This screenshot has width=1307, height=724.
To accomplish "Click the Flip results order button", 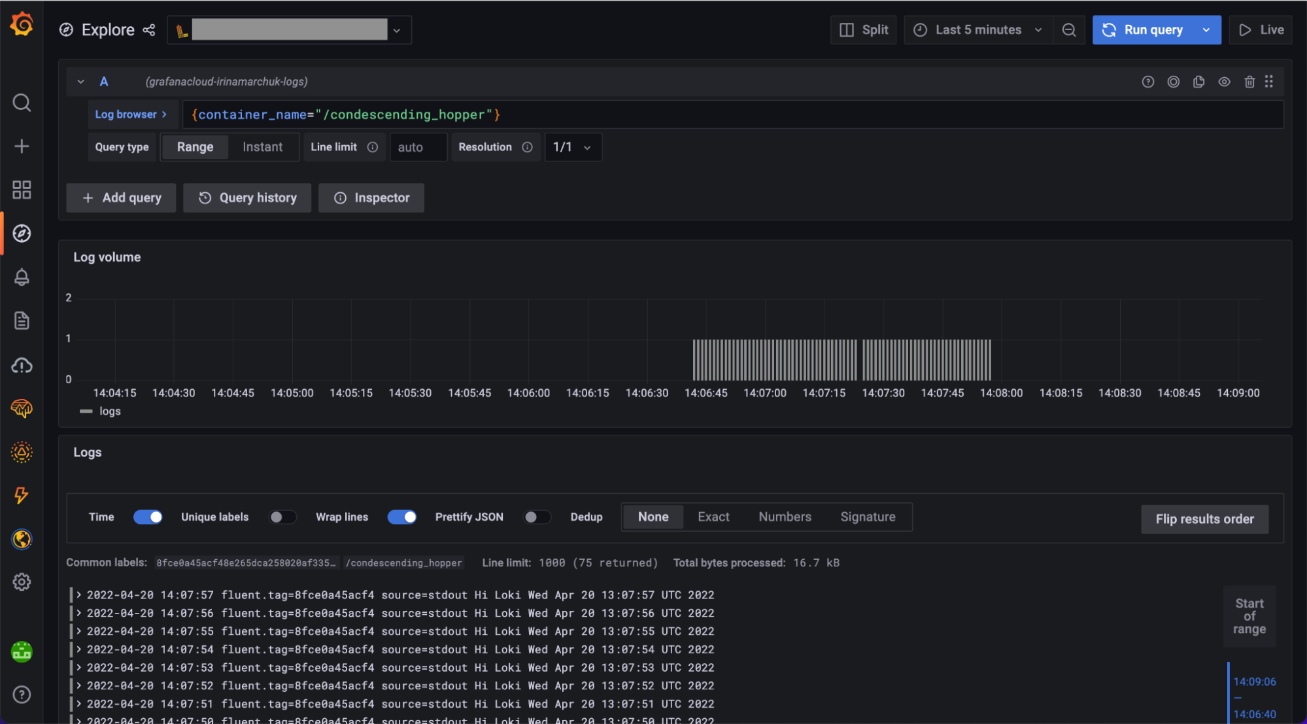I will click(1204, 519).
